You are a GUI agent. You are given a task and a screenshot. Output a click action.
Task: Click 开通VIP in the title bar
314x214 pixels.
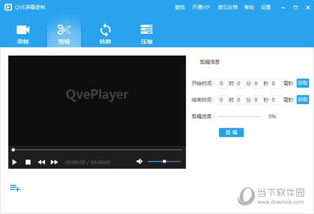(201, 7)
